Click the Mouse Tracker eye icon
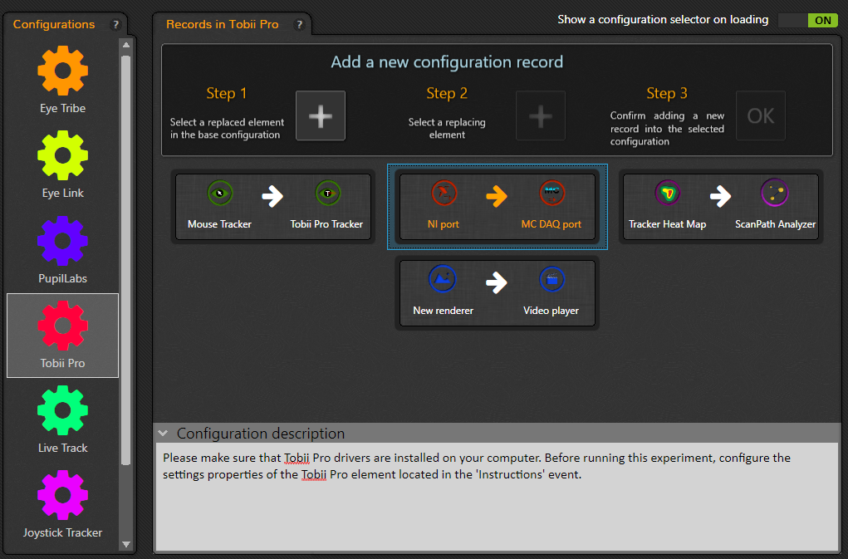 [219, 193]
